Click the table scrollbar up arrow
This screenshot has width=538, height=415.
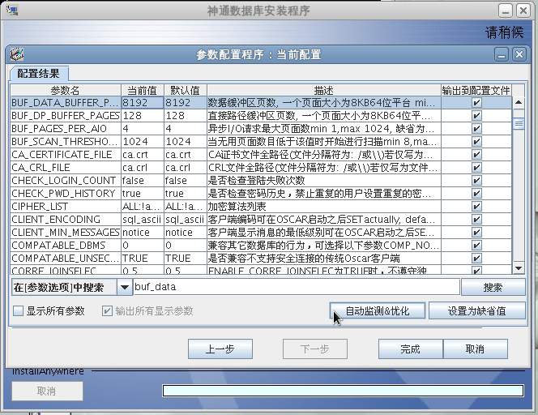tap(519, 102)
